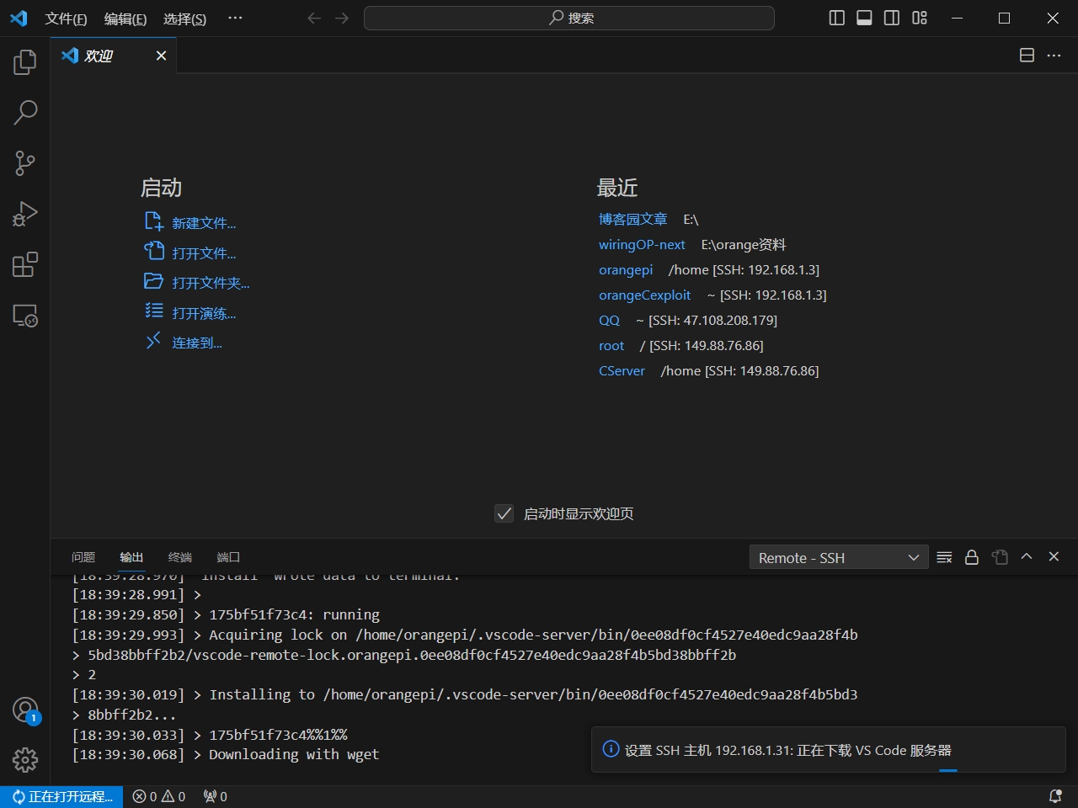The image size is (1078, 808).
Task: Go back with the left arrow
Action: pyautogui.click(x=314, y=18)
